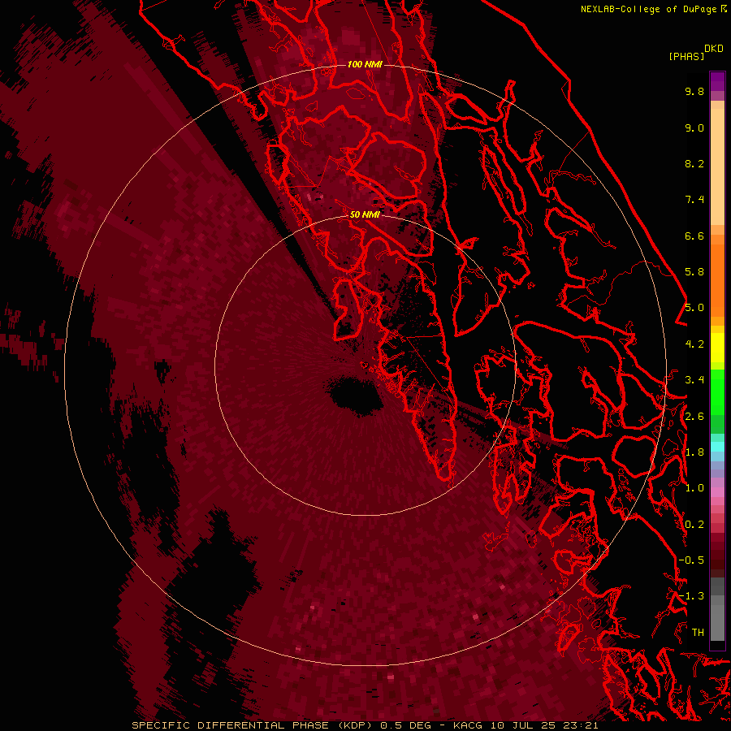
Task: Click the 4.2 scale value
Action: tap(694, 344)
